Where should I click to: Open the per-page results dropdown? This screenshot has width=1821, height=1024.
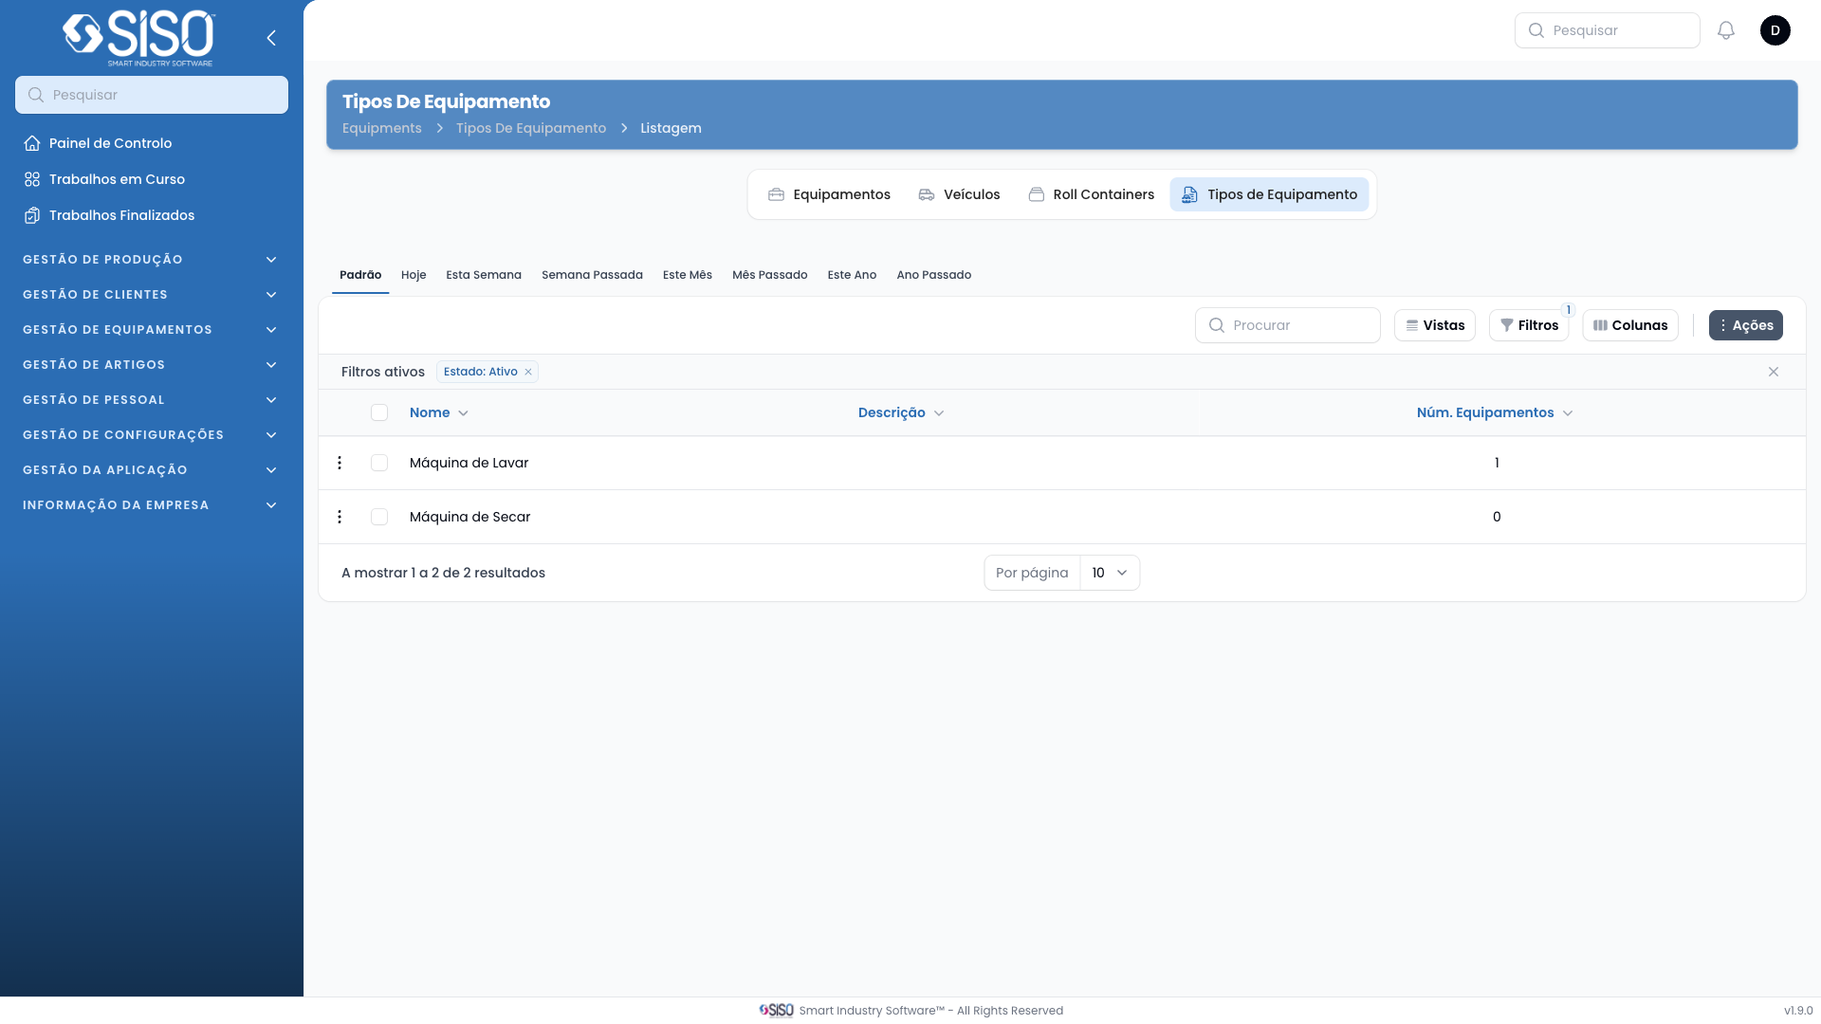point(1110,573)
